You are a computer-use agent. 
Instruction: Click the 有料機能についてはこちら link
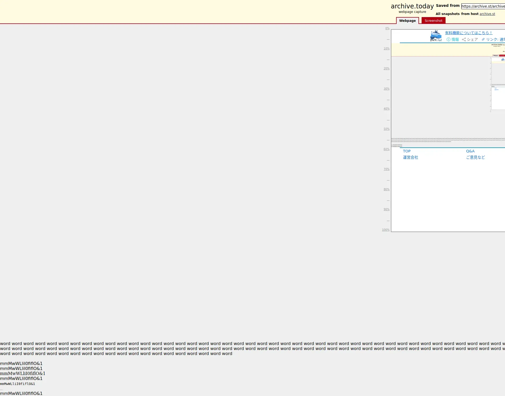(468, 33)
